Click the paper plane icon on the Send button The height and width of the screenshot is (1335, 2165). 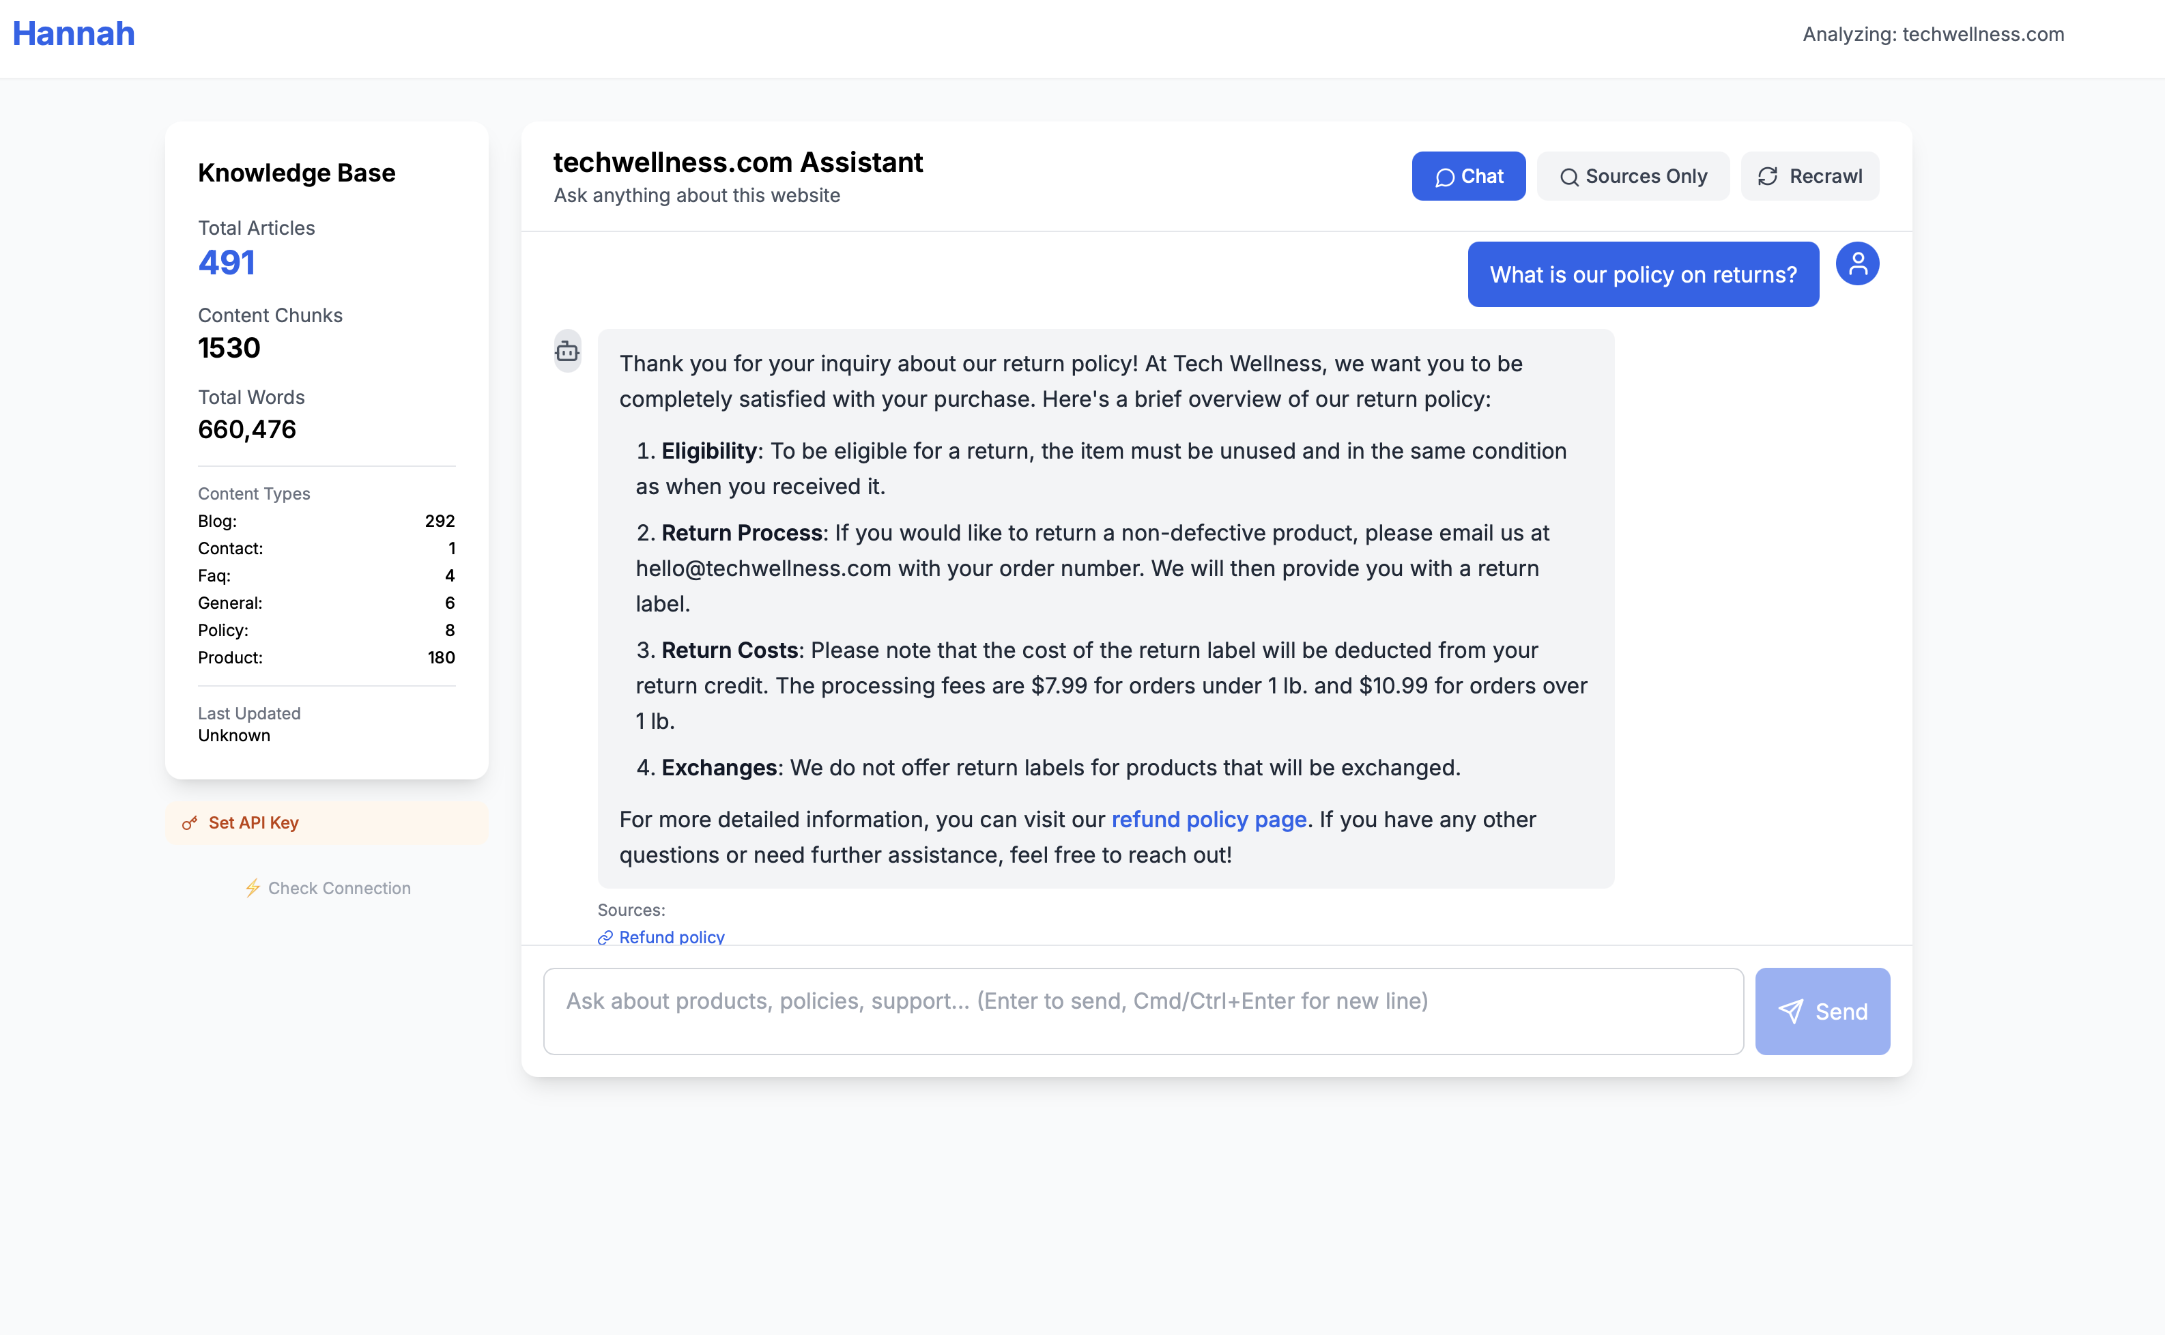coord(1792,1012)
